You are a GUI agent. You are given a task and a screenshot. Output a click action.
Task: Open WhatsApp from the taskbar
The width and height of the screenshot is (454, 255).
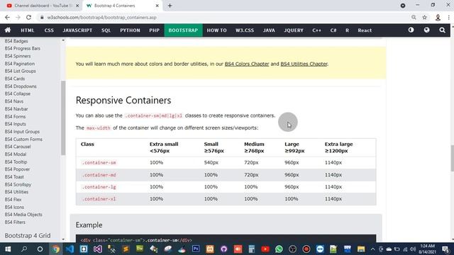(x=279, y=249)
